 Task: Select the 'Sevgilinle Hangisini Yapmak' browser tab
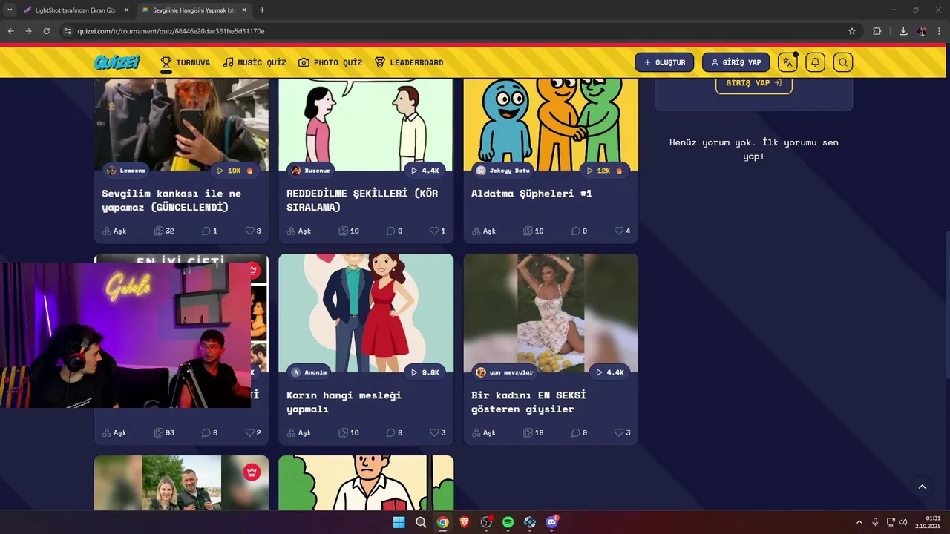point(194,10)
